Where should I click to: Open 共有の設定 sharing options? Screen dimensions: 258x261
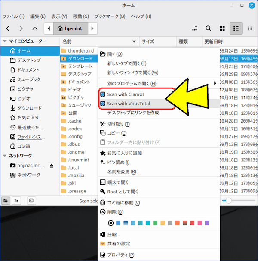(159, 244)
